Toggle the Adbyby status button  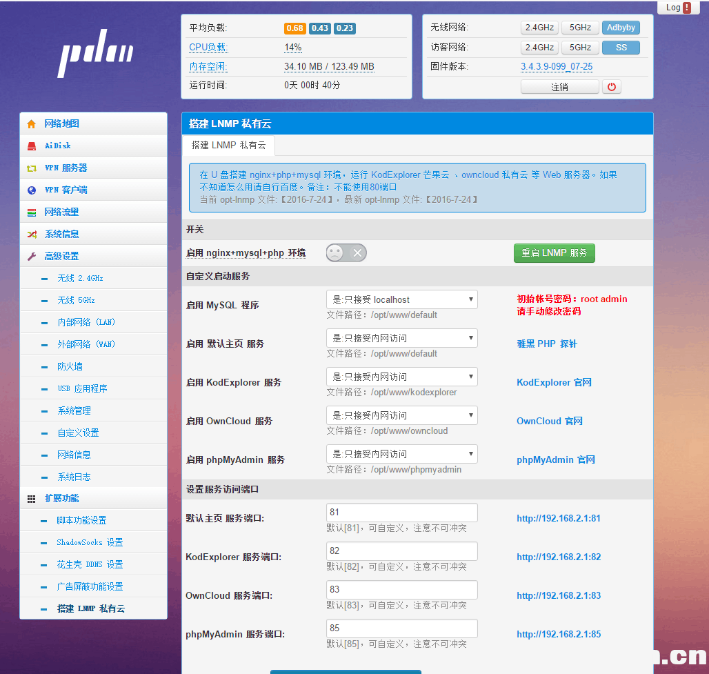tap(621, 28)
